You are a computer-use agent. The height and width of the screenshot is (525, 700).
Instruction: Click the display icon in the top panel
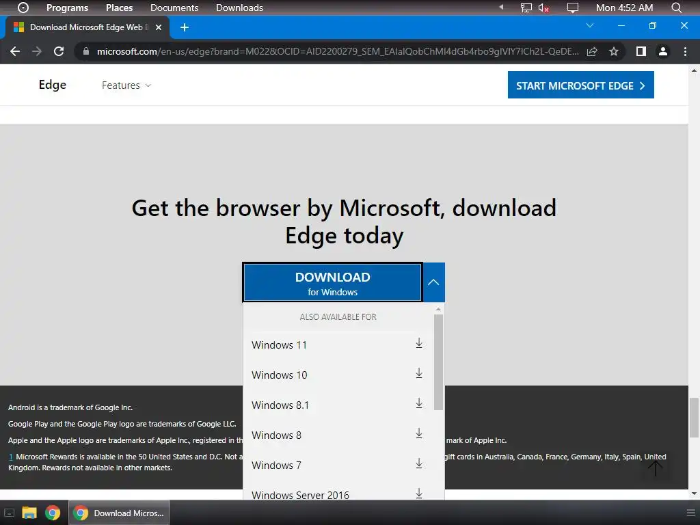pyautogui.click(x=572, y=8)
